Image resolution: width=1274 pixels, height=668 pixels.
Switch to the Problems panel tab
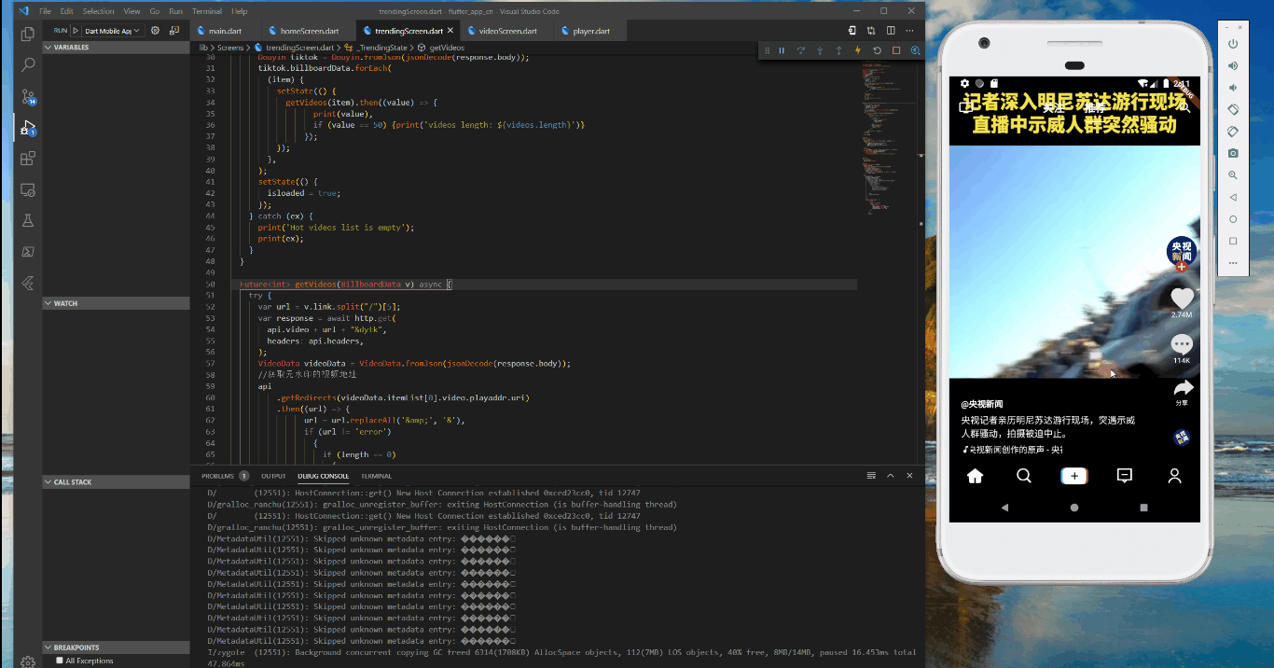pyautogui.click(x=218, y=476)
